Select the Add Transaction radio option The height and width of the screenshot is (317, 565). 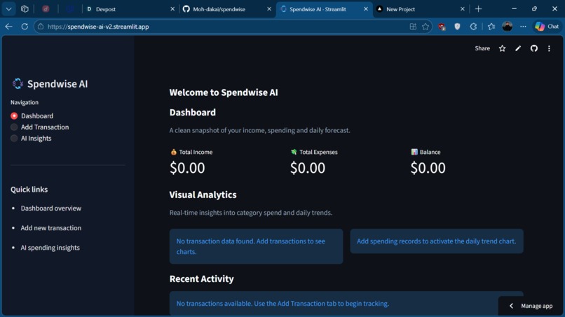14,127
